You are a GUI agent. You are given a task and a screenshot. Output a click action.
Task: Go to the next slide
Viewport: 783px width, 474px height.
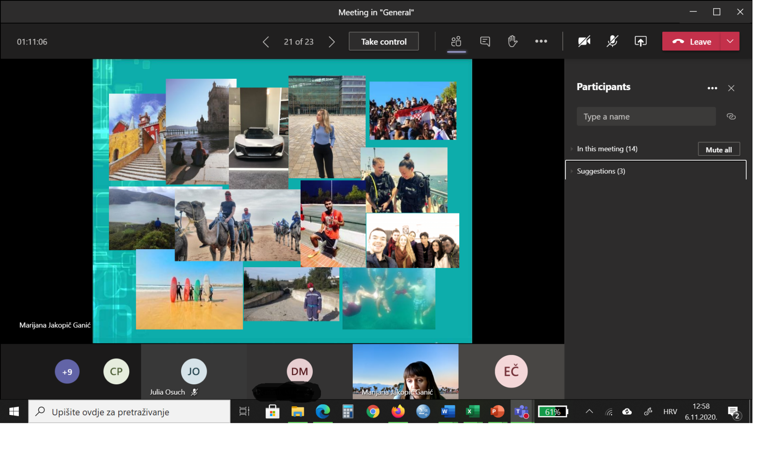click(x=332, y=42)
